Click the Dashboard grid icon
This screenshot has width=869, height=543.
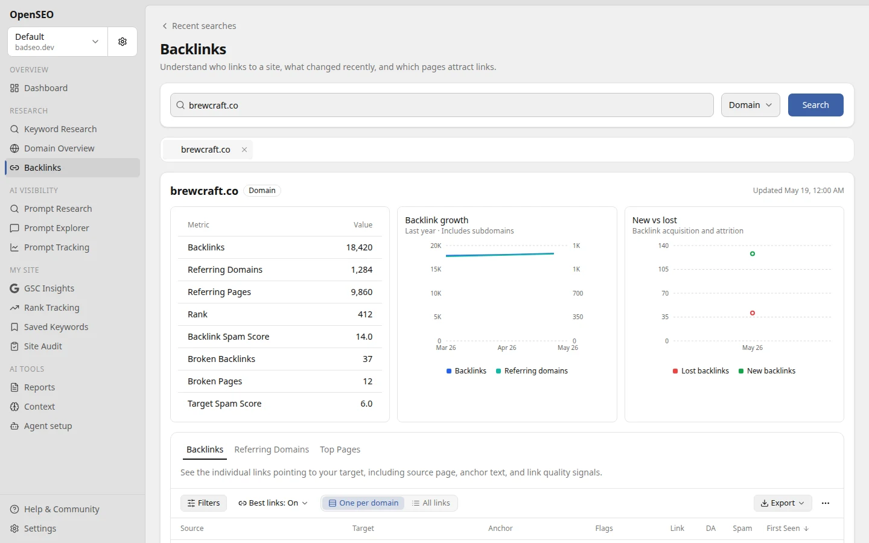14,88
